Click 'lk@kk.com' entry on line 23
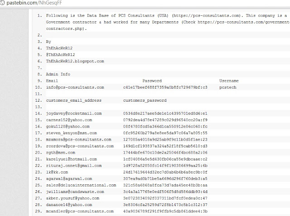This screenshot has width=290, height=216. click(57, 172)
